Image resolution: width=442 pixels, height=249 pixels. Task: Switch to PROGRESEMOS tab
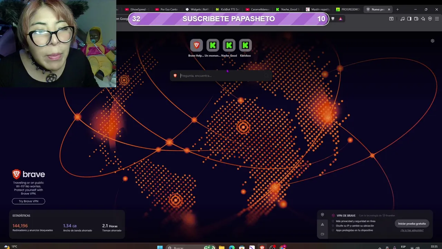pos(348,9)
